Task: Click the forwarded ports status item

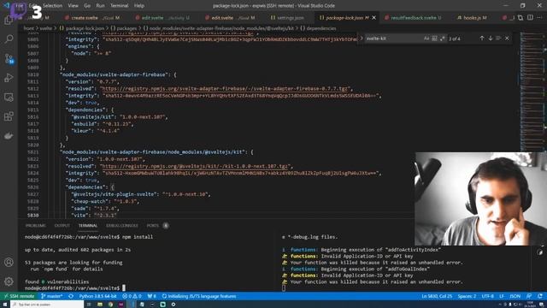Action: (x=152, y=296)
